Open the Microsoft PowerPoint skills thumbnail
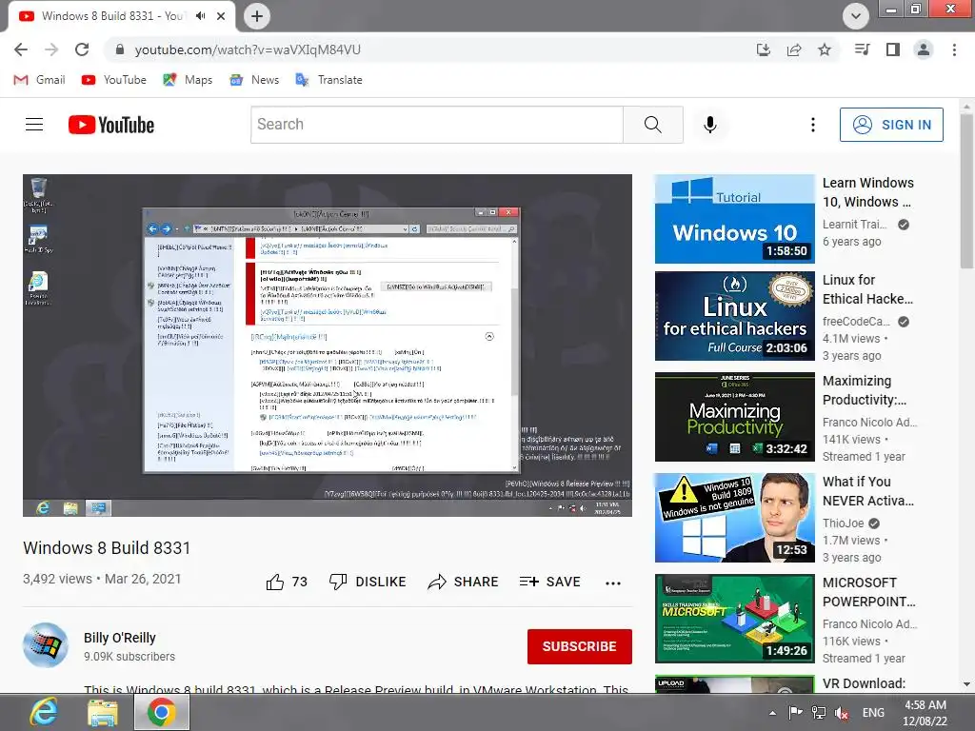 click(x=734, y=619)
